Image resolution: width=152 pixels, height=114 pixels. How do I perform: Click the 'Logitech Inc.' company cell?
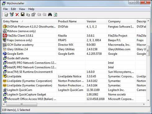(116, 90)
